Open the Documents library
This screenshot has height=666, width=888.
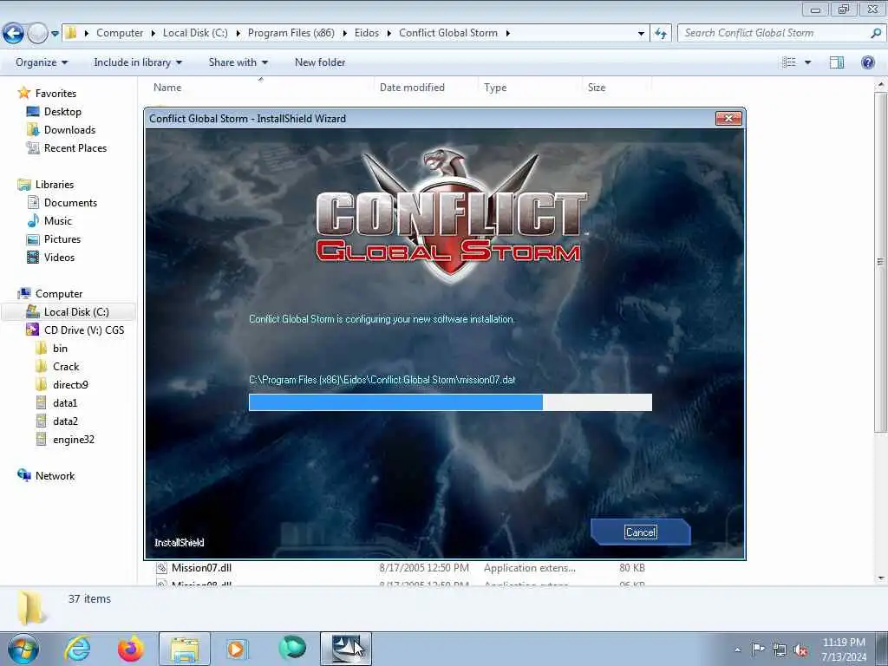[70, 203]
